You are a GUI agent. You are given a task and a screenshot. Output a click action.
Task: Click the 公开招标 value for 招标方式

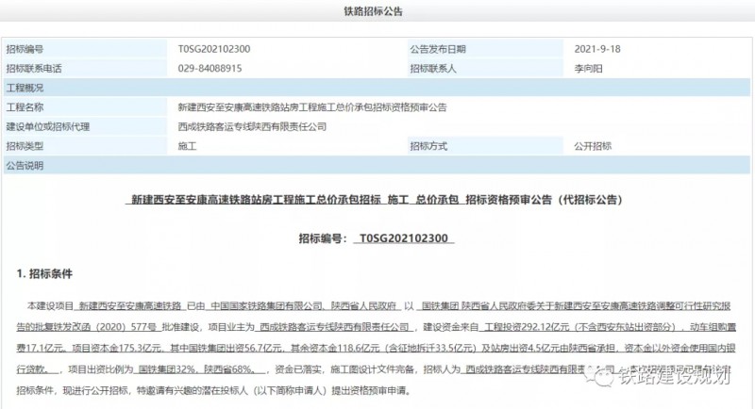593,146
